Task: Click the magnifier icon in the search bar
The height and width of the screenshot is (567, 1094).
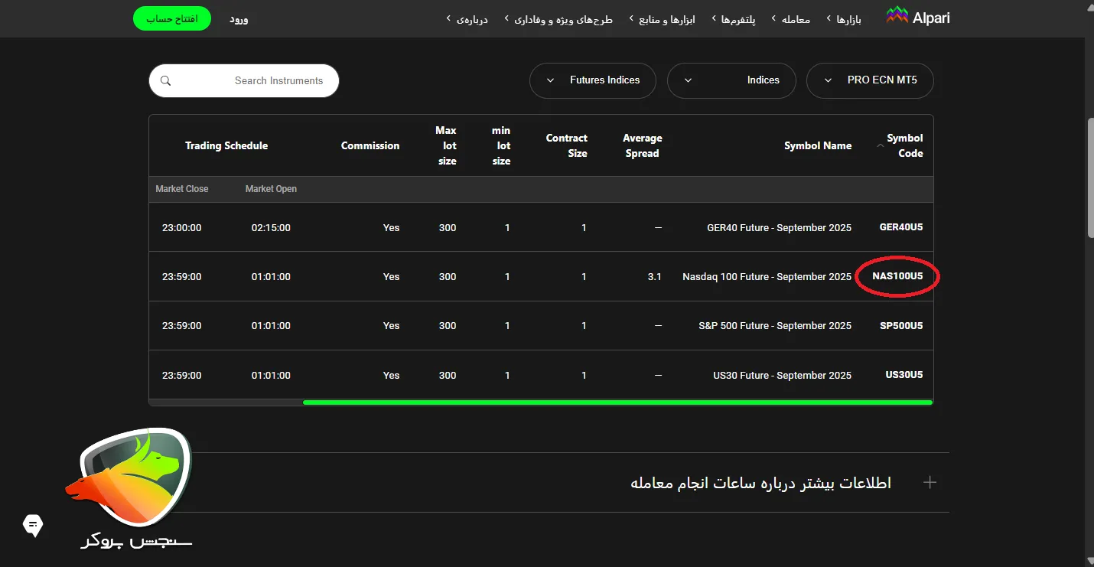Action: click(x=166, y=80)
